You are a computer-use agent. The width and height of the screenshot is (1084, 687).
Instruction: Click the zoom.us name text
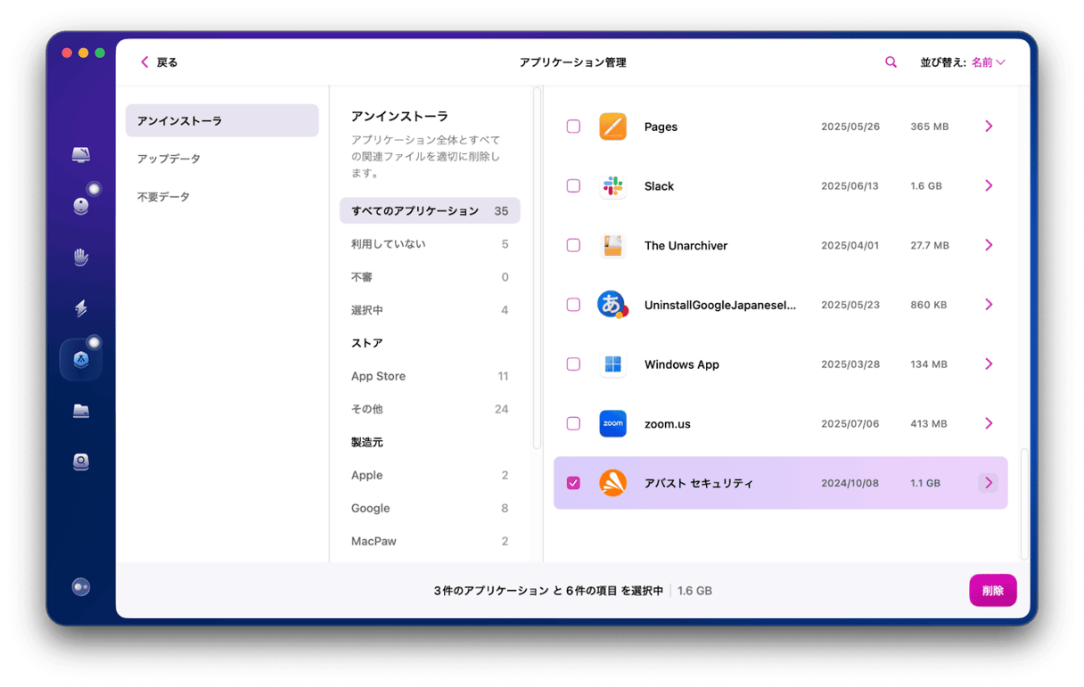(668, 424)
